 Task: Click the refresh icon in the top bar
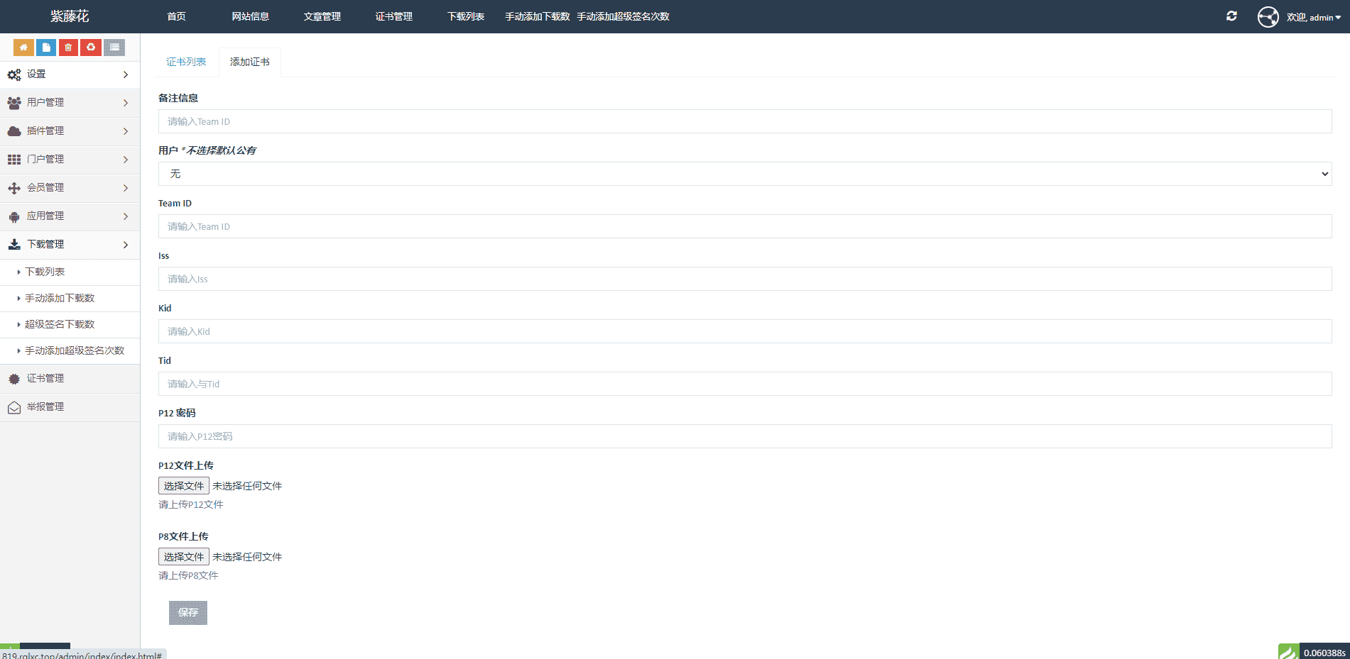tap(1231, 16)
